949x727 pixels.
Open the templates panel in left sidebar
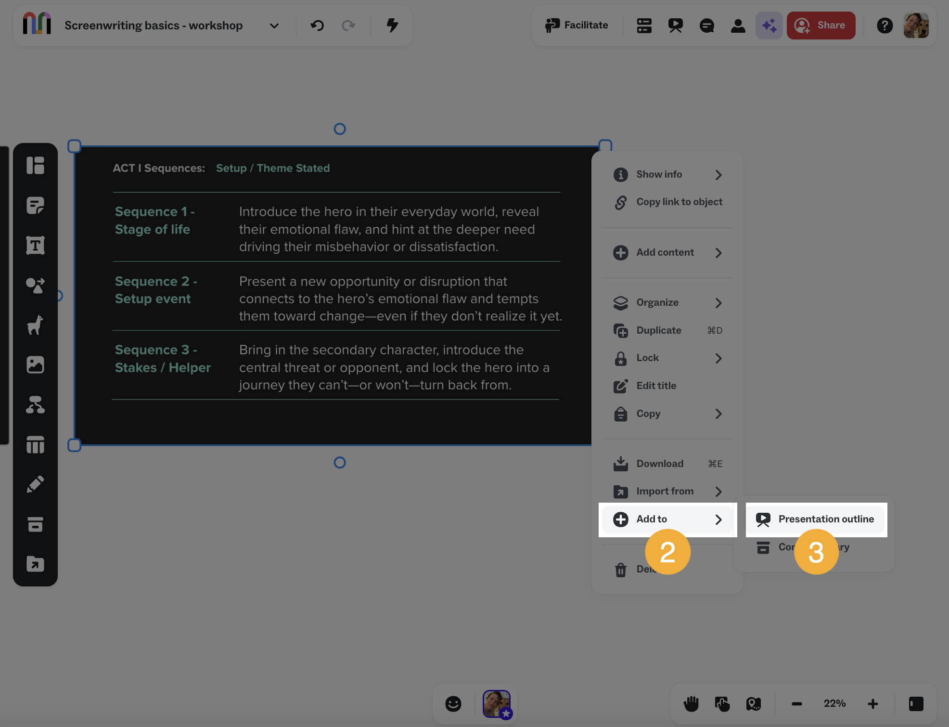(35, 166)
